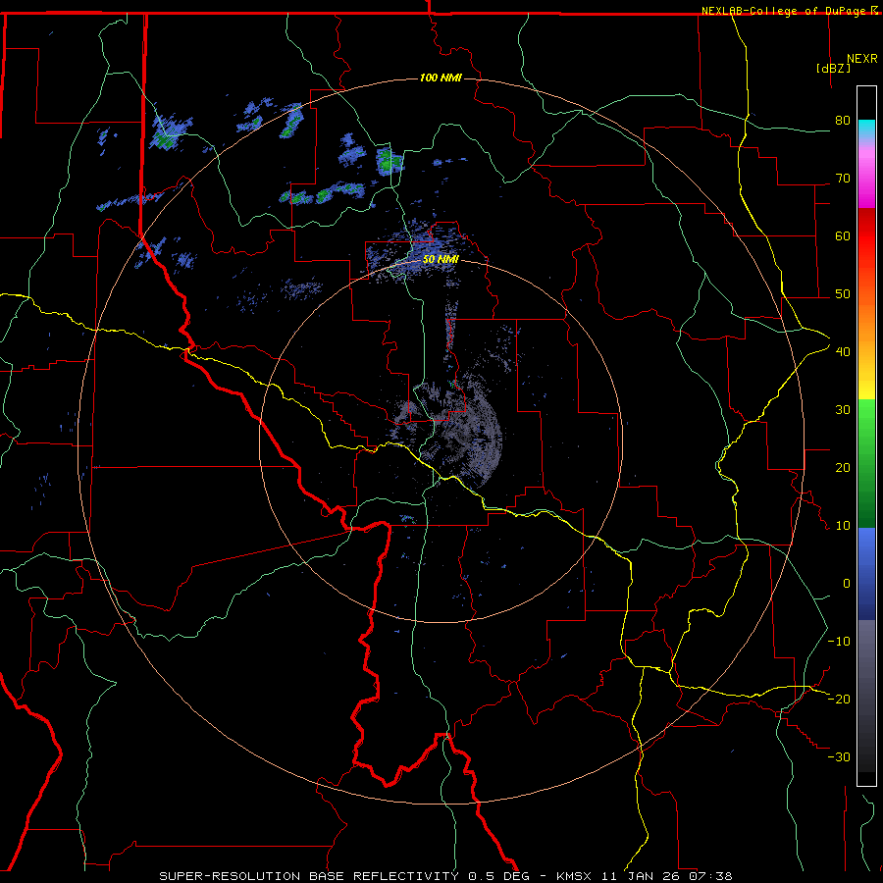This screenshot has width=883, height=883.
Task: Click the -20 dBZ scale value
Action: point(839,700)
